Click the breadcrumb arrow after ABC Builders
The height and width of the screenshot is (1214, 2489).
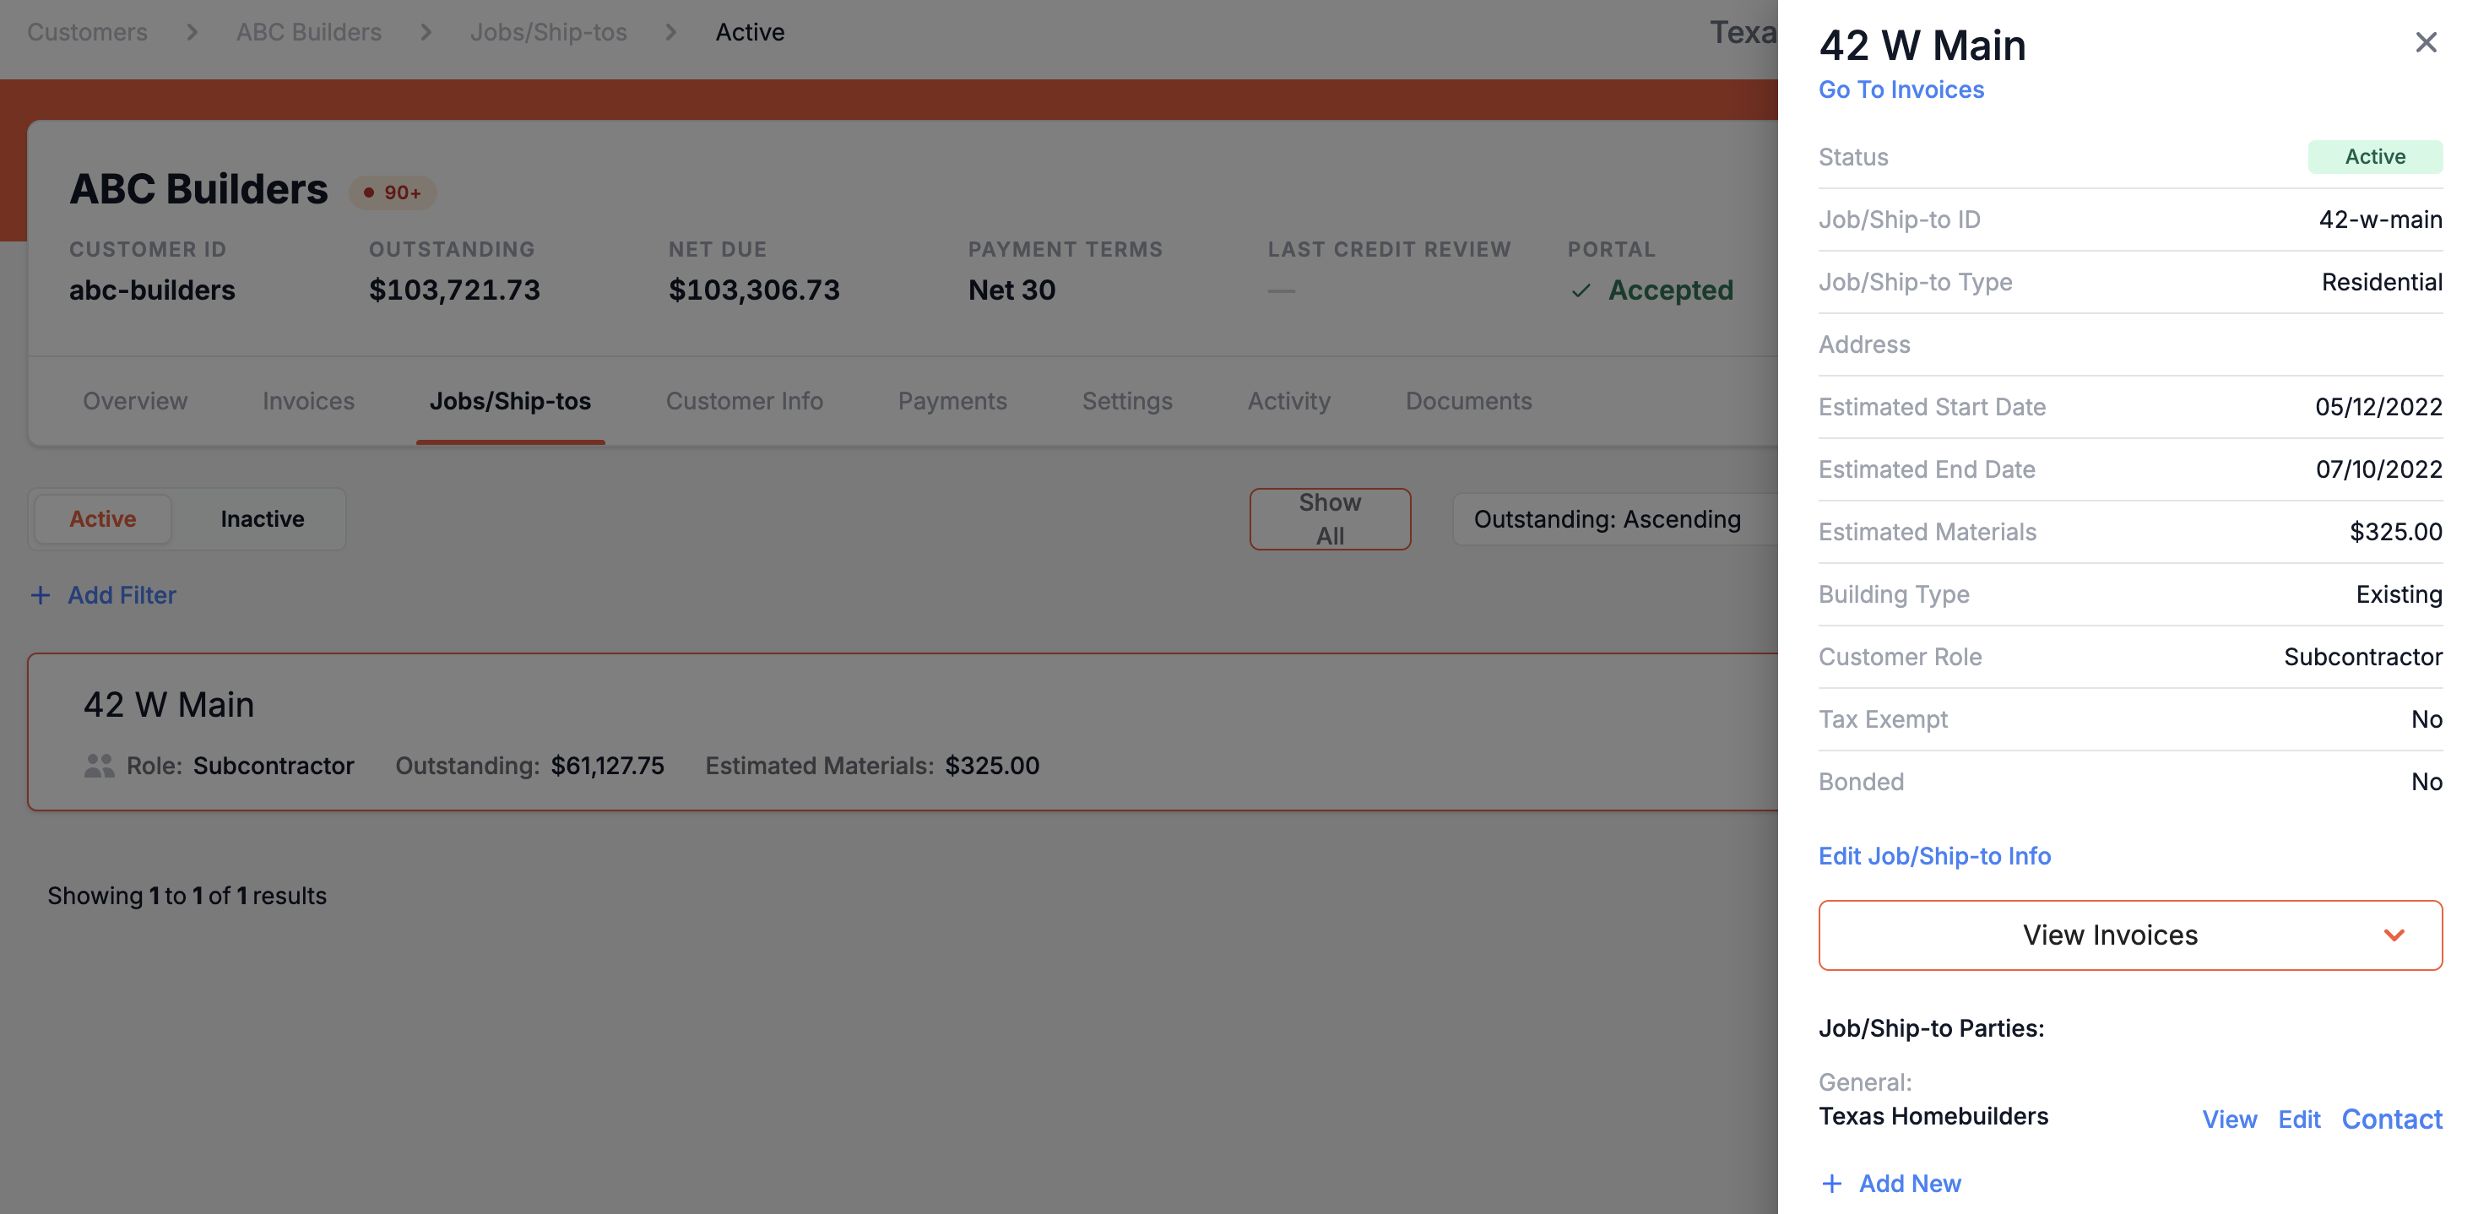(426, 32)
